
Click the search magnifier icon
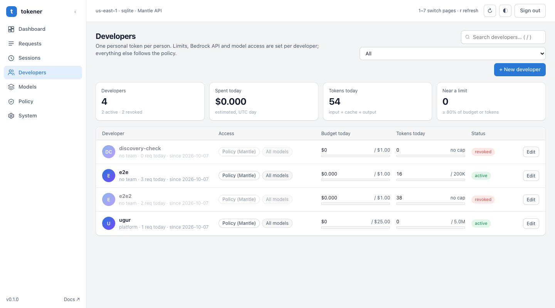point(468,37)
